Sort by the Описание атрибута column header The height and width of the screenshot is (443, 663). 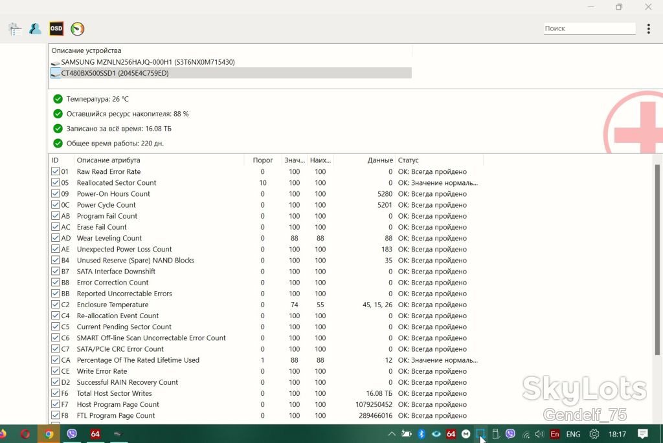click(159, 160)
